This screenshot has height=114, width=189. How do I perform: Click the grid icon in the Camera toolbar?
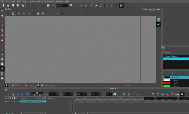coord(19,13)
